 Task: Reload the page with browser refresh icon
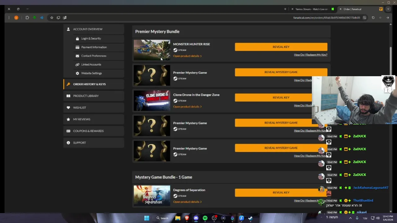pyautogui.click(x=373, y=18)
